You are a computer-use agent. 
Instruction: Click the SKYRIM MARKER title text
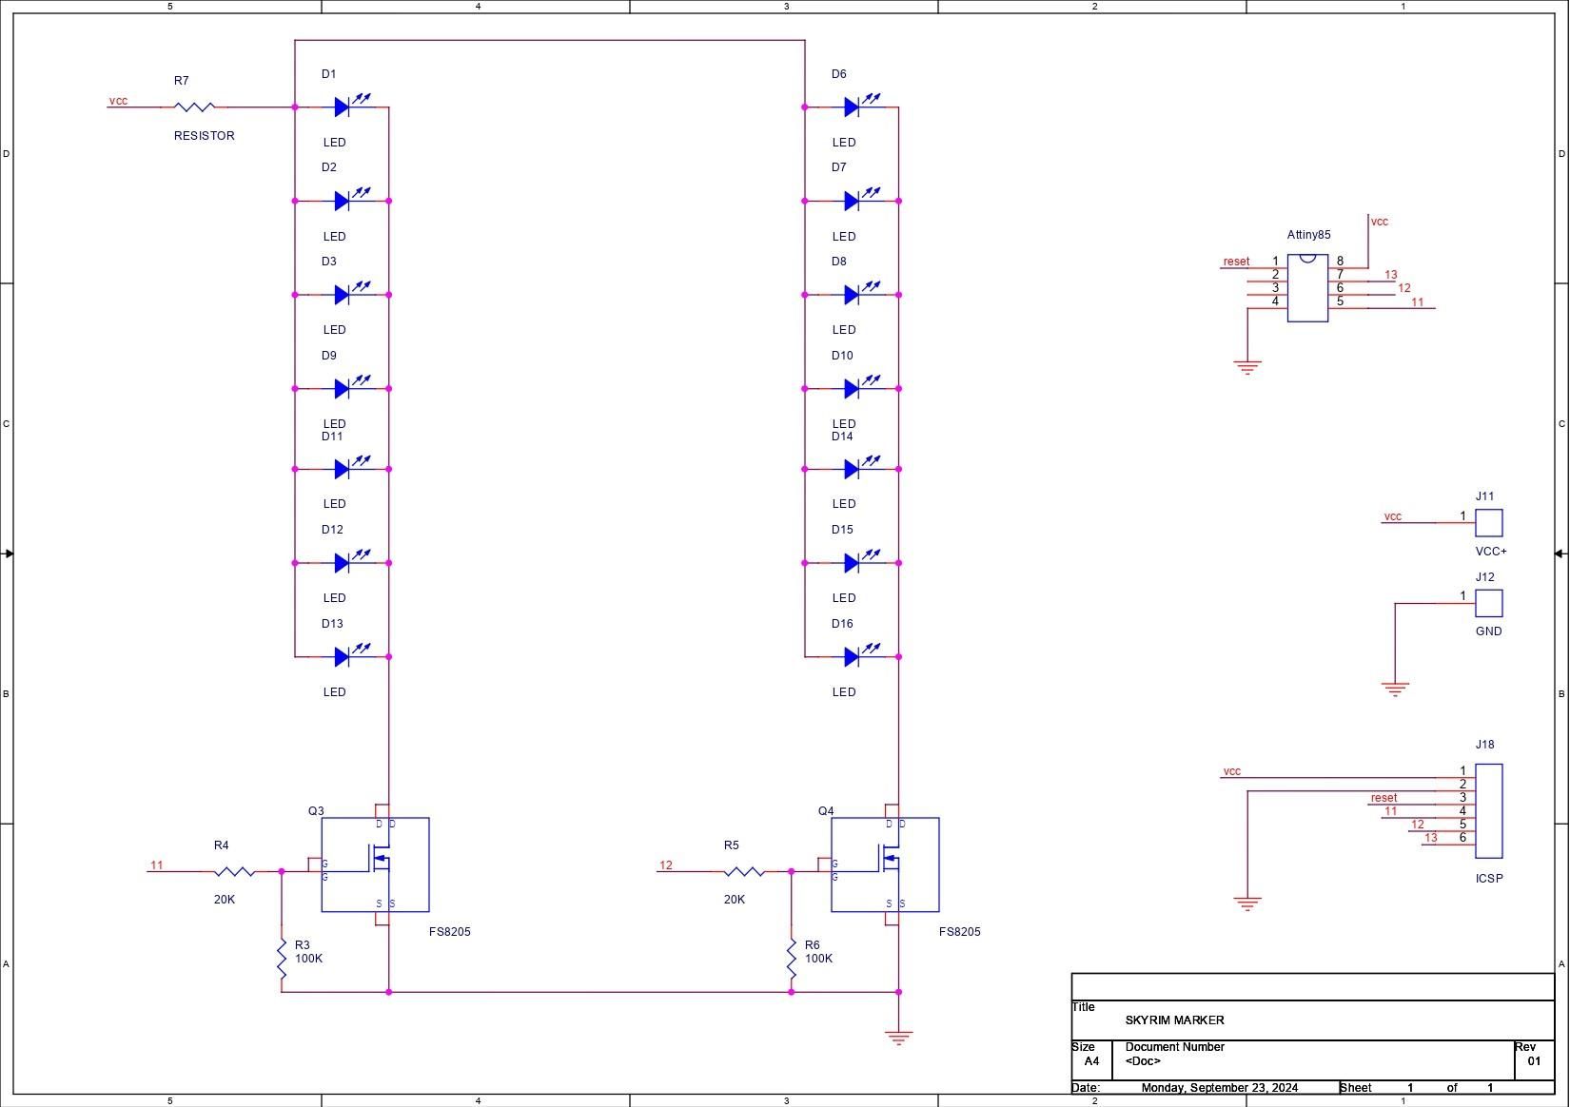click(1174, 1020)
